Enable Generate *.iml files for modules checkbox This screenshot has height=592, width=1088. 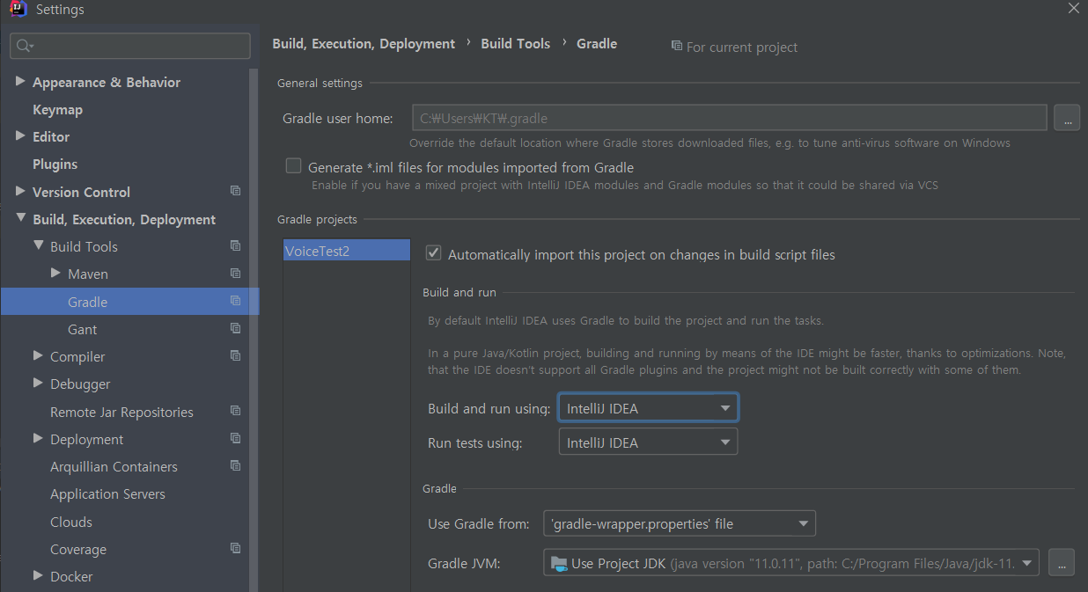(x=294, y=166)
